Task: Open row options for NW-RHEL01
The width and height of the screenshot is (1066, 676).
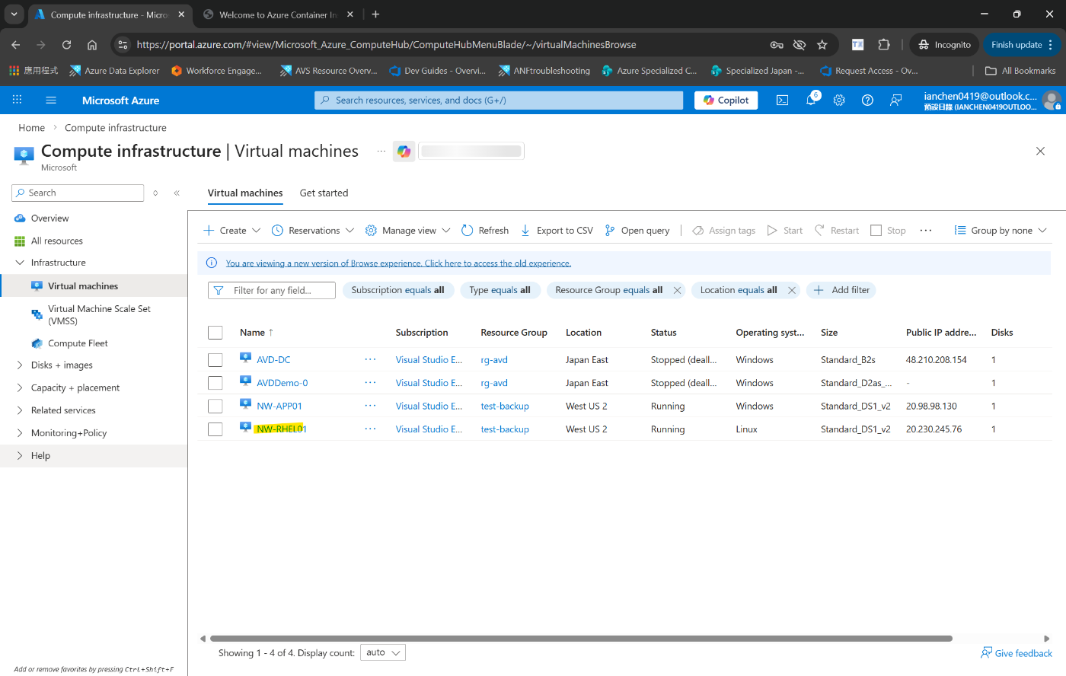Action: pos(370,429)
